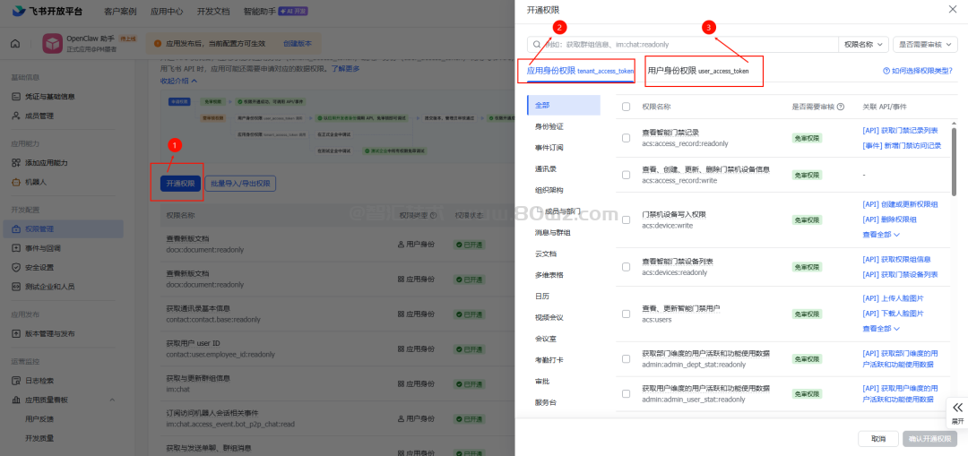
Task: Click the 添加应用能力 grid icon
Action: coord(16,162)
